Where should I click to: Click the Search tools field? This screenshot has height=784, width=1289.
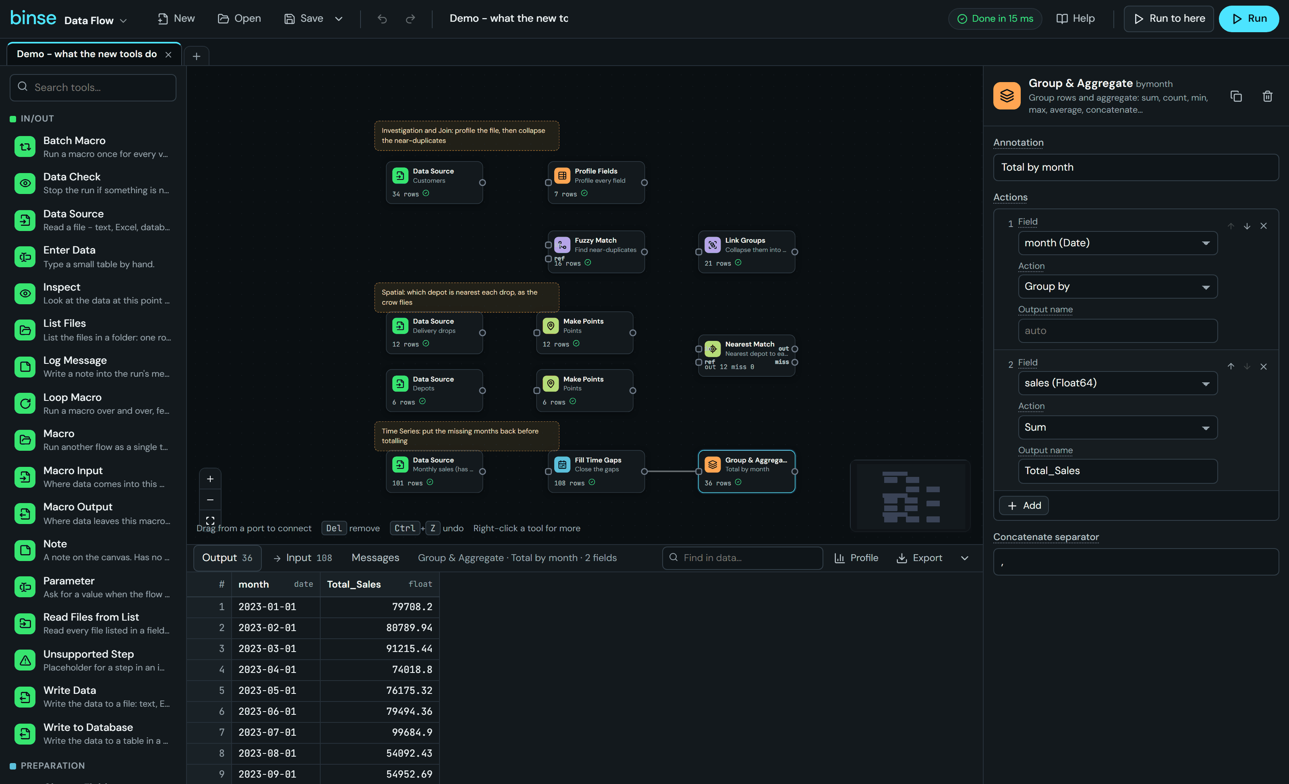pyautogui.click(x=93, y=87)
